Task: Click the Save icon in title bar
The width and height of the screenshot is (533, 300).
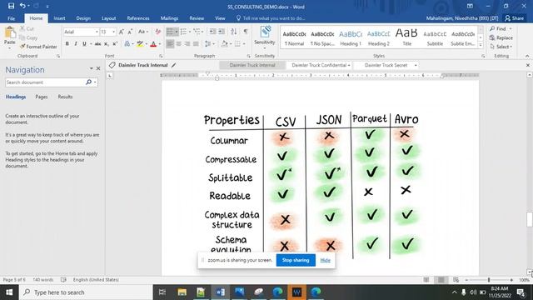Action: click(x=11, y=6)
